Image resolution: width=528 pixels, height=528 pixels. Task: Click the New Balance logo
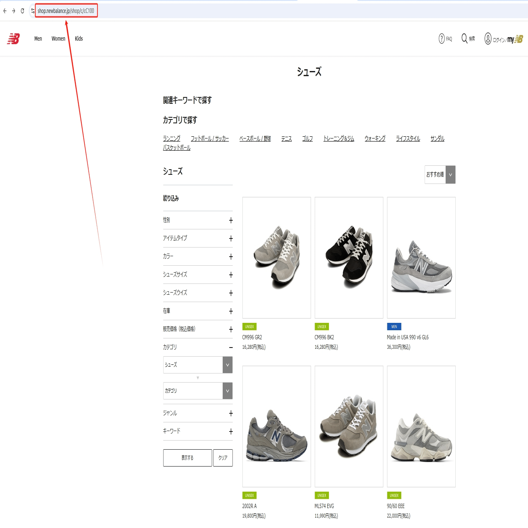pyautogui.click(x=13, y=39)
